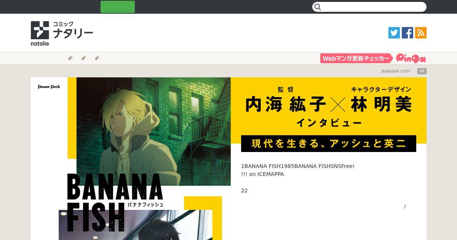Open the Facebook icon link

[407, 33]
